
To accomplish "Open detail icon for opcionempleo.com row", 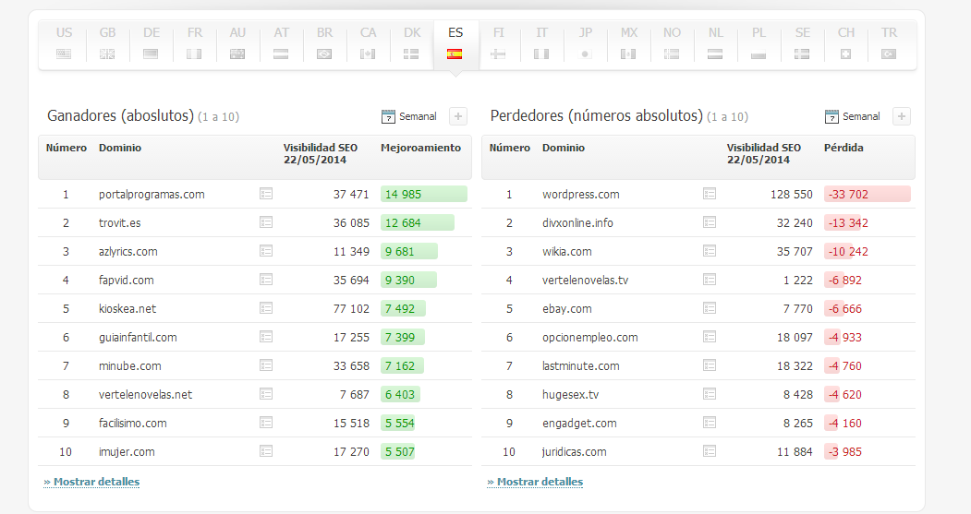I will (x=710, y=337).
